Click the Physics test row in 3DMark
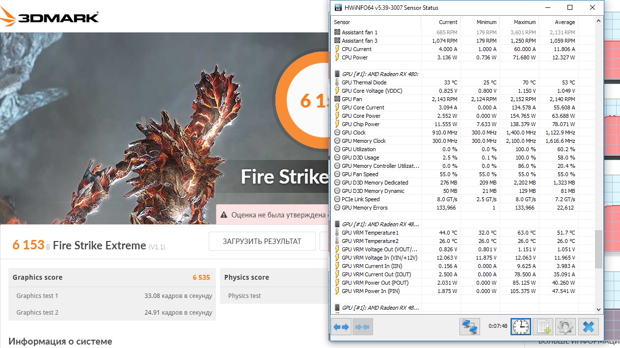Viewport: 620px width, 348px height. coord(274,296)
